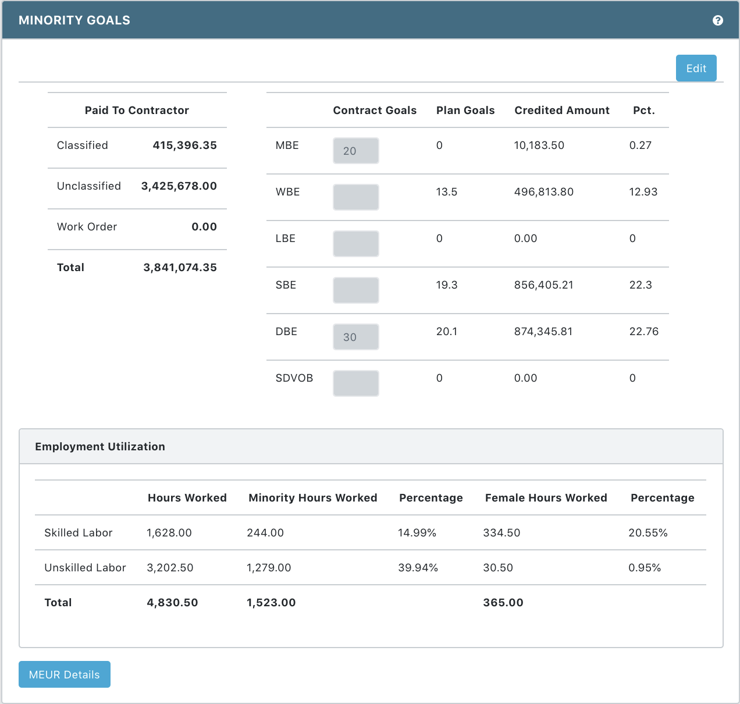Viewport: 740px width, 704px height.
Task: Click Unskilled female hours 30.50
Action: coord(498,568)
